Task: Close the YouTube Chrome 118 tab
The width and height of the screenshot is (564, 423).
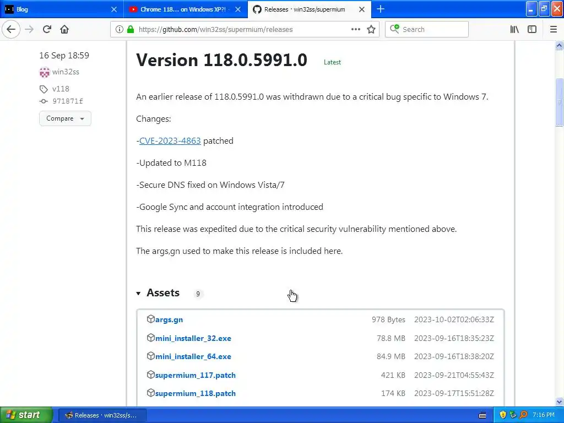Action: click(238, 9)
